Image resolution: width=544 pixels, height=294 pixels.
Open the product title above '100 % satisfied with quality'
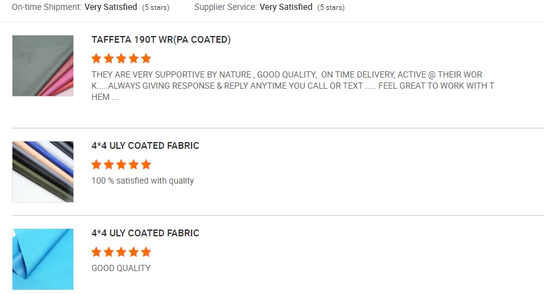(x=145, y=146)
